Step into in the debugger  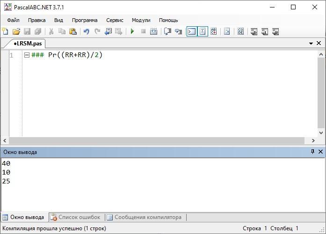(178, 31)
